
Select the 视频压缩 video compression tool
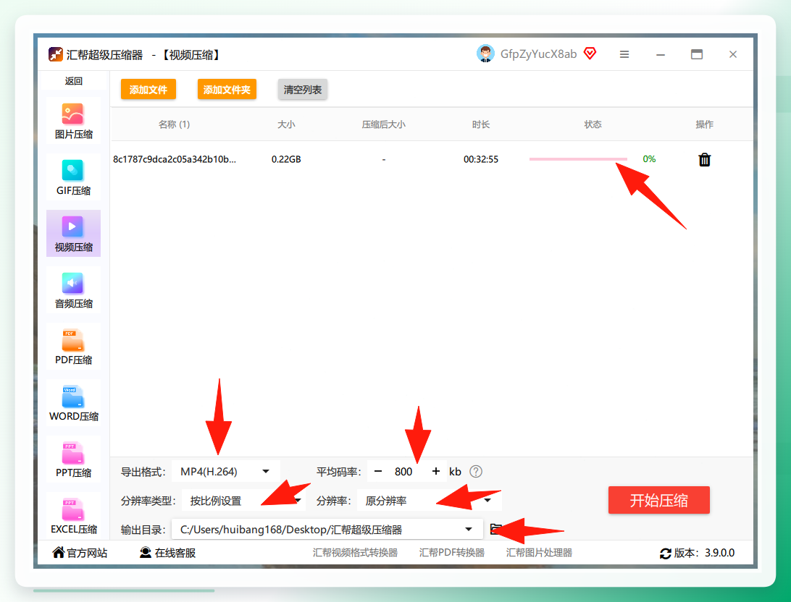[x=74, y=234]
